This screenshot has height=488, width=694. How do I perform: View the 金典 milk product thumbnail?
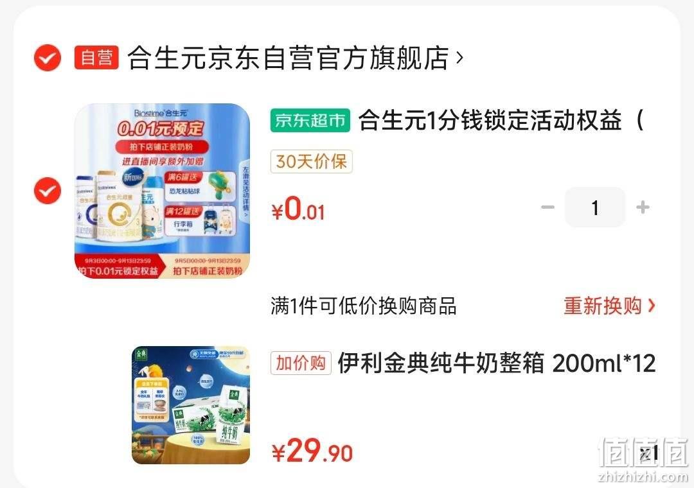(191, 405)
